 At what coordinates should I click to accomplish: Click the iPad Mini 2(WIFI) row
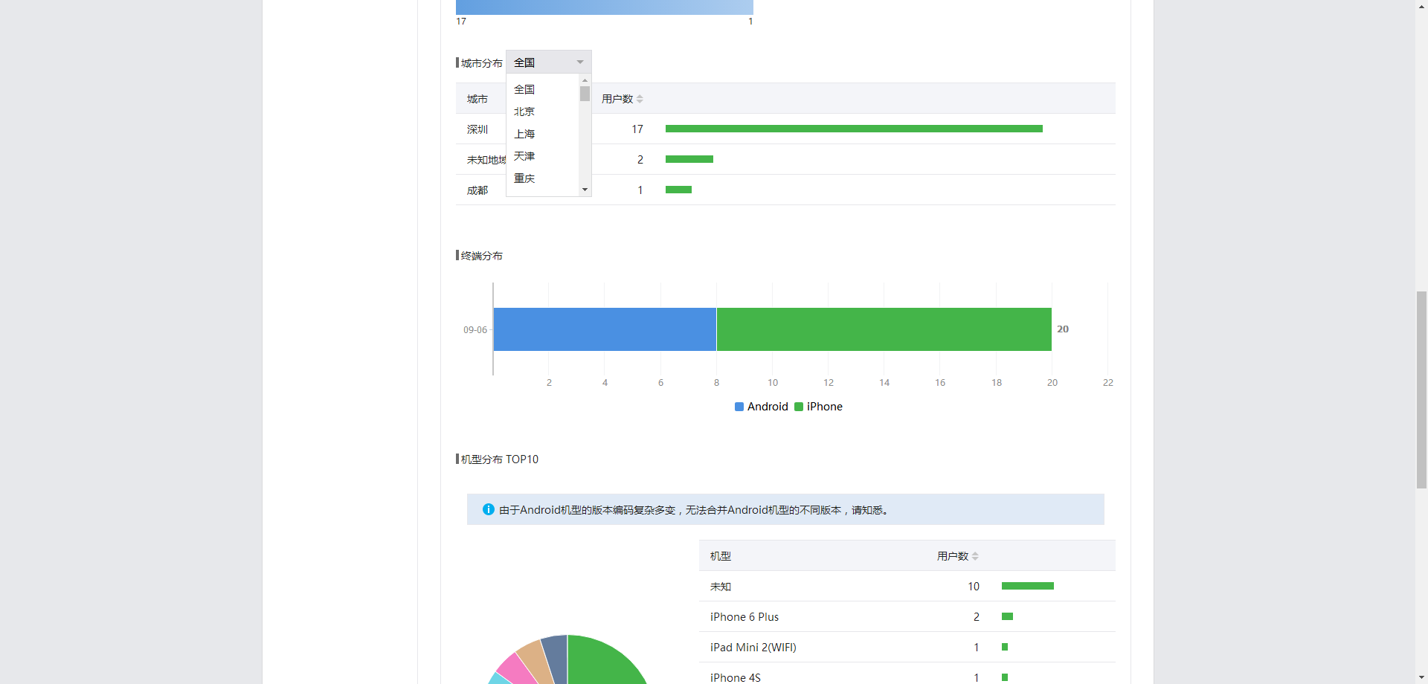pyautogui.click(x=907, y=648)
